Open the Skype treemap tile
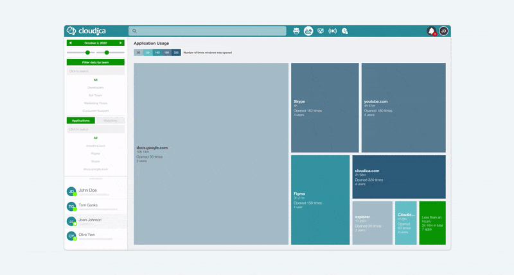The height and width of the screenshot is (275, 514). [x=325, y=108]
